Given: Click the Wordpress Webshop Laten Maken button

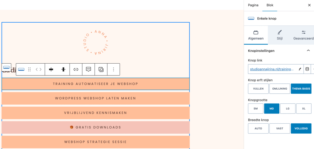Looking at the screenshot, I should pyautogui.click(x=95, y=99).
